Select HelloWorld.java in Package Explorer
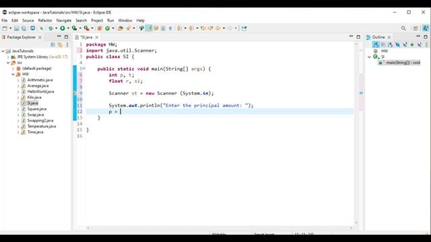This screenshot has width=431, height=242. [40, 91]
